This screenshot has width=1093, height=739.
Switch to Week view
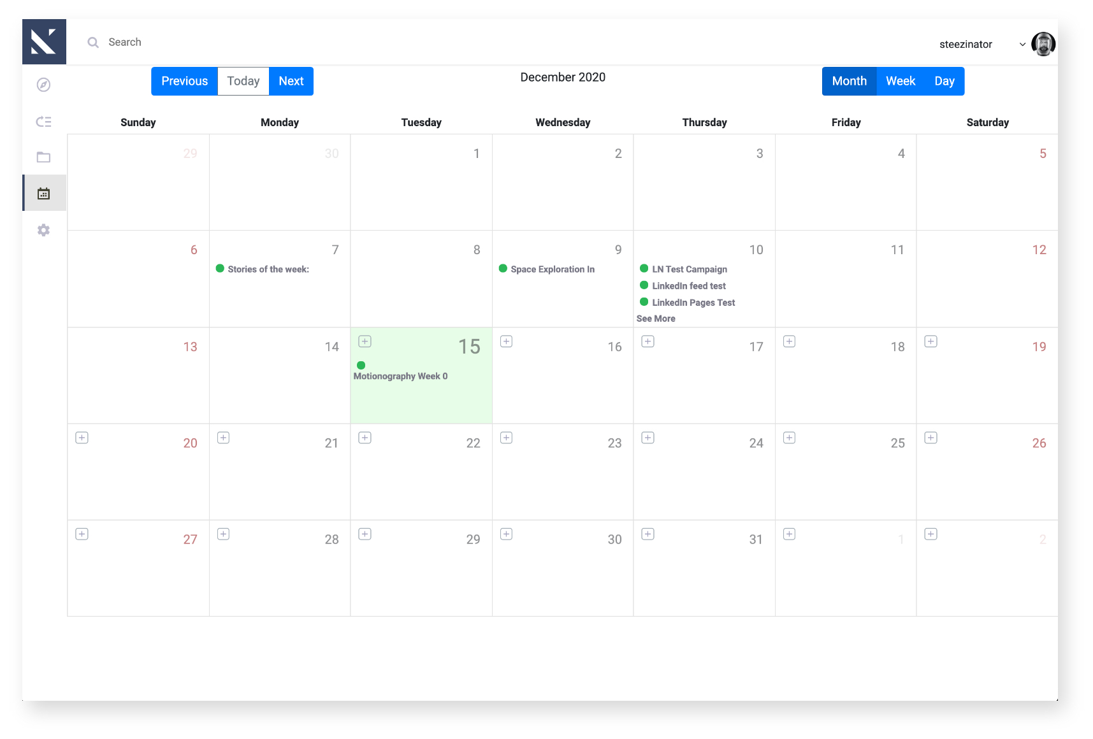901,81
